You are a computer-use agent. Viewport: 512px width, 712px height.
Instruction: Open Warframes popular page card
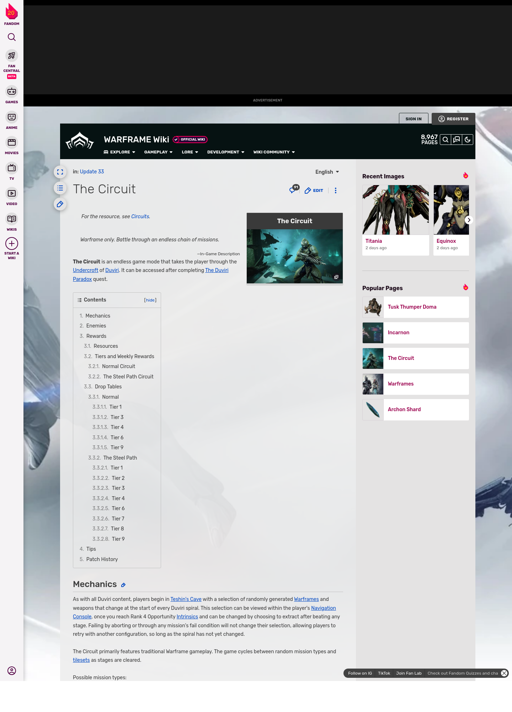pos(416,384)
